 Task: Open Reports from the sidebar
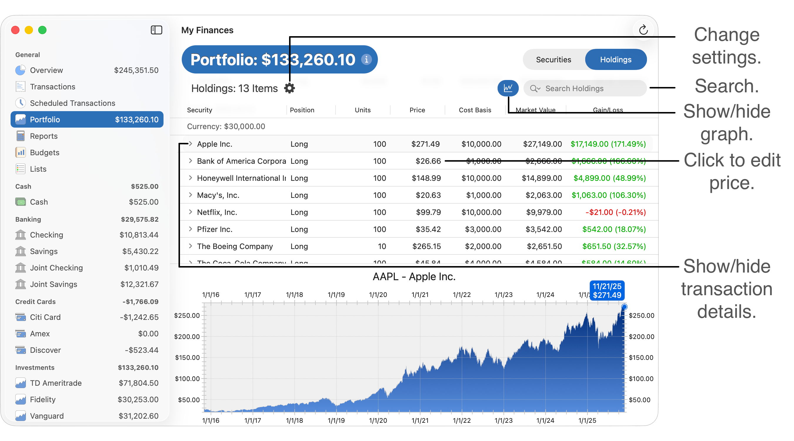click(x=44, y=136)
